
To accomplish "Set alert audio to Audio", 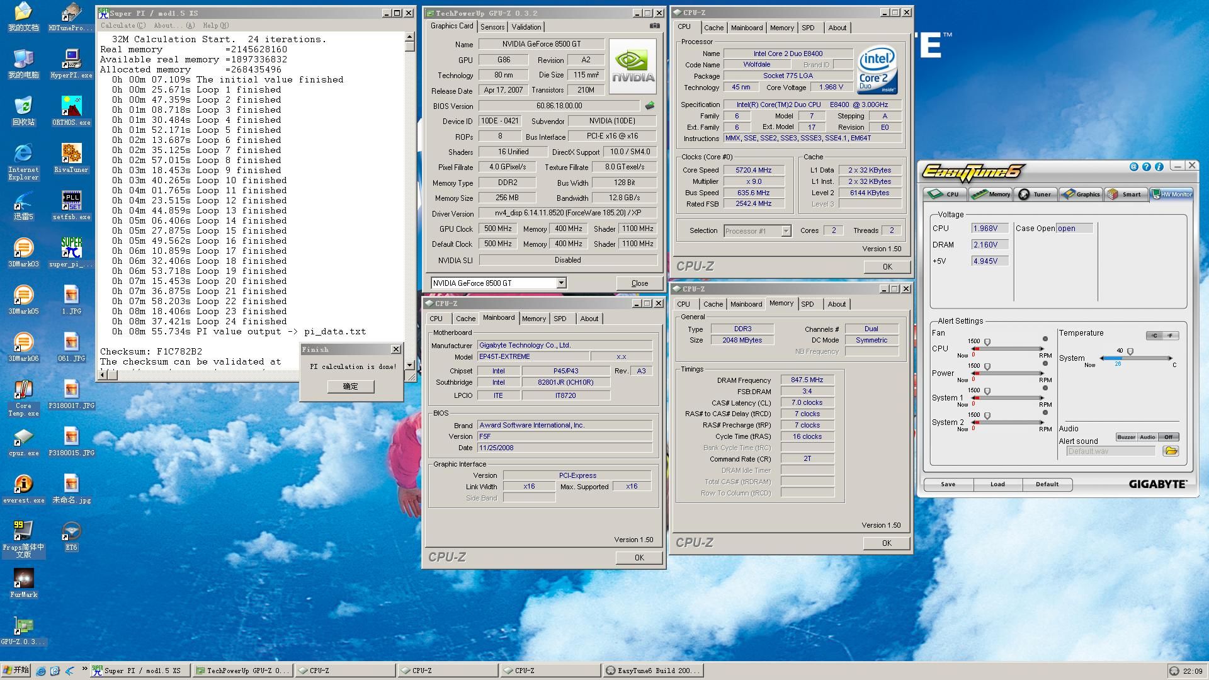I will [1147, 437].
